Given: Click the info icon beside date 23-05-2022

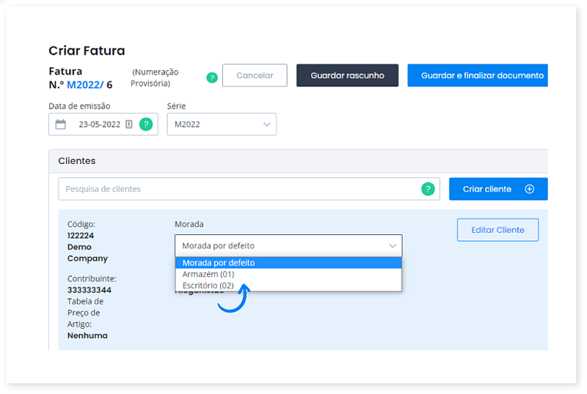Looking at the screenshot, I should coord(129,124).
